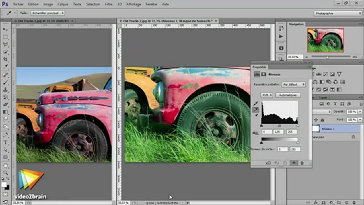Select the Dodge tool
364x205 pixels.
pyautogui.click(x=5, y=127)
